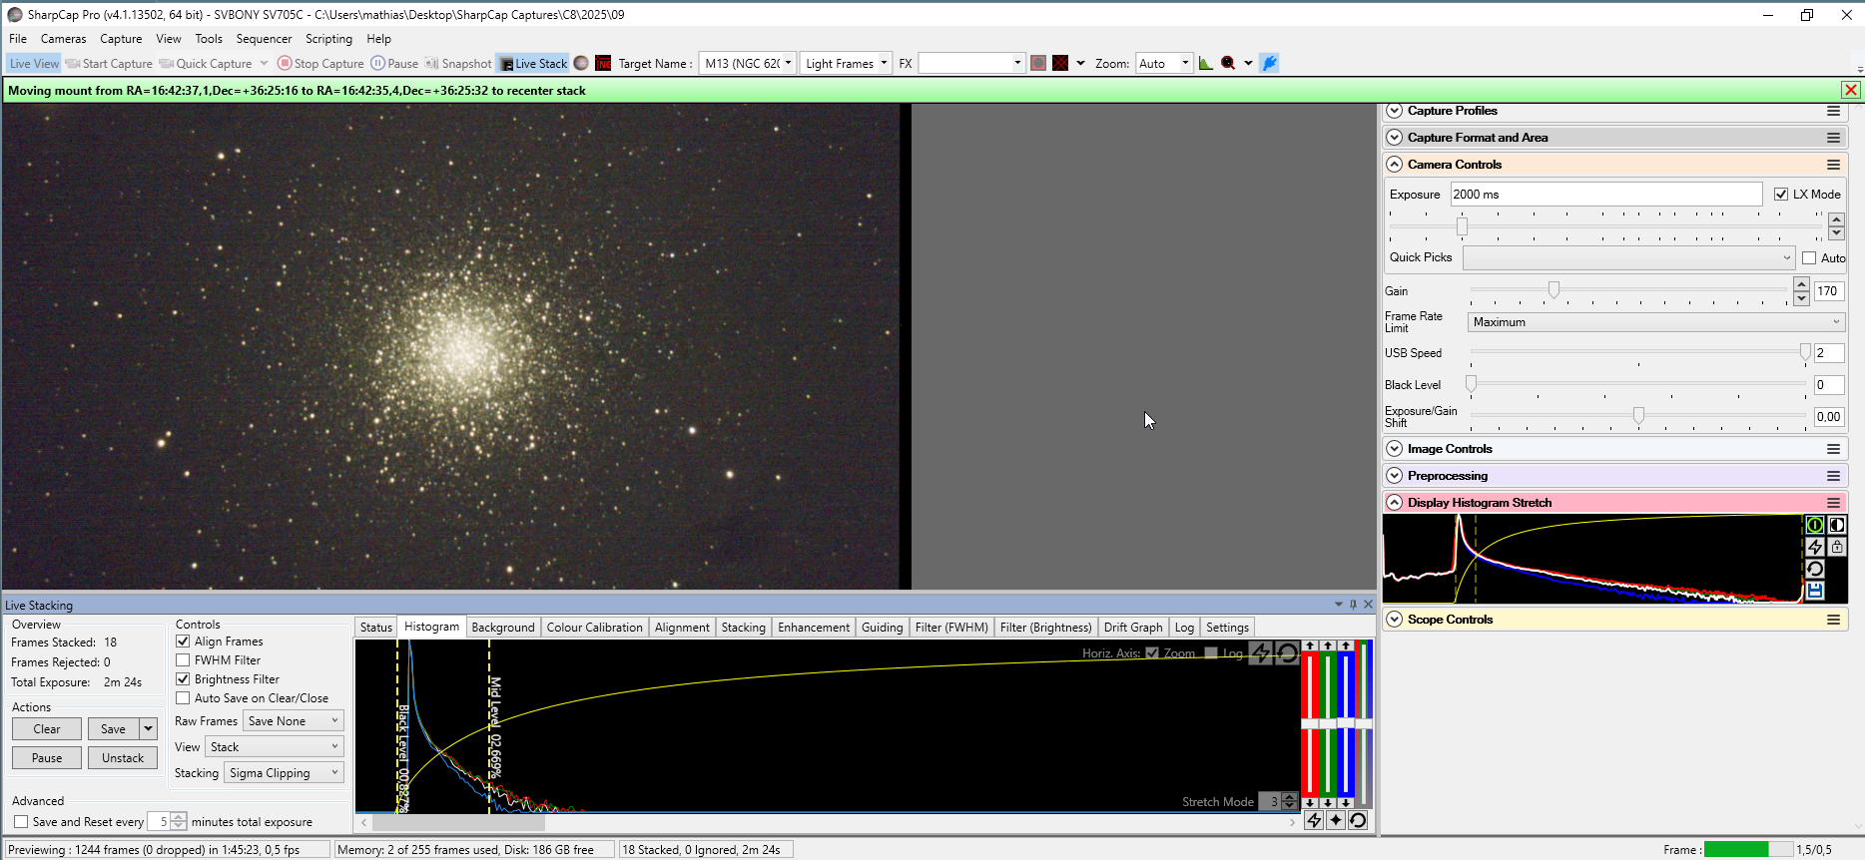Switch to the Colour Calibration tab
This screenshot has height=860, width=1865.
click(594, 628)
